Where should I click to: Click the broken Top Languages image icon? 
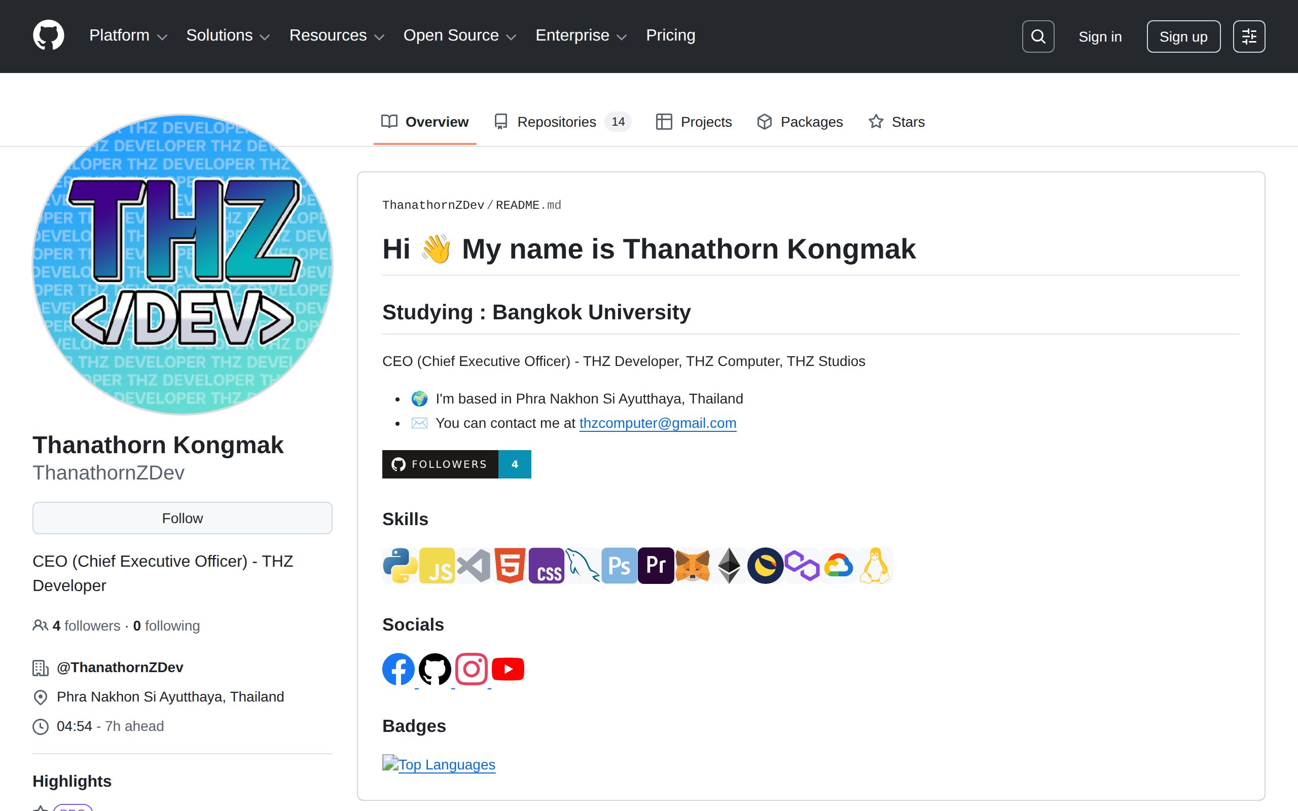[x=390, y=763]
